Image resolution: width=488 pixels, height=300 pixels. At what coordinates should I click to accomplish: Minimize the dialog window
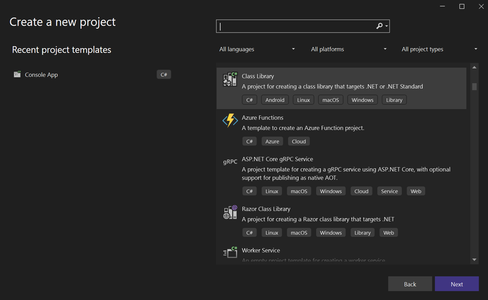pos(442,6)
